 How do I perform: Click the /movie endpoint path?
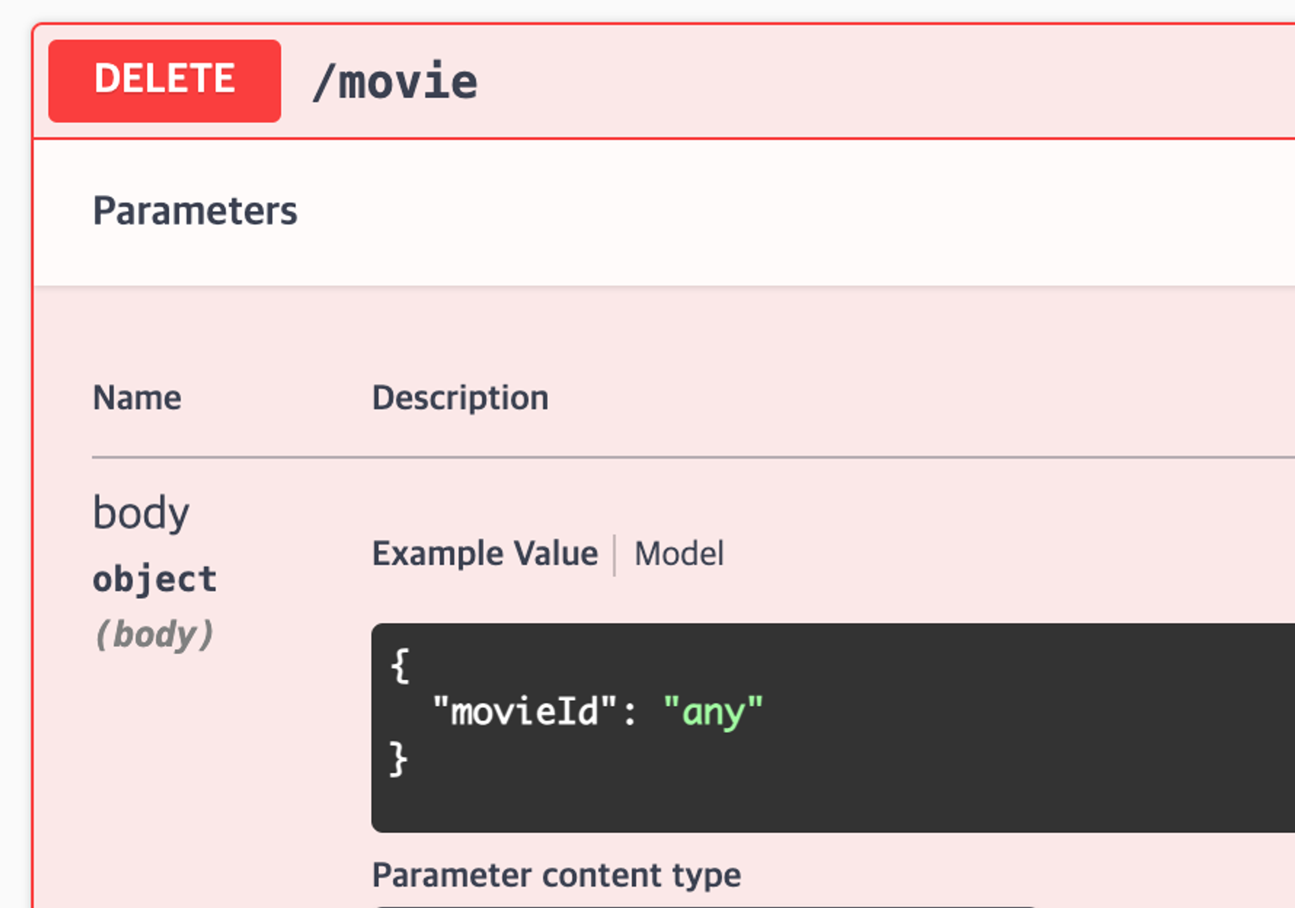point(395,82)
